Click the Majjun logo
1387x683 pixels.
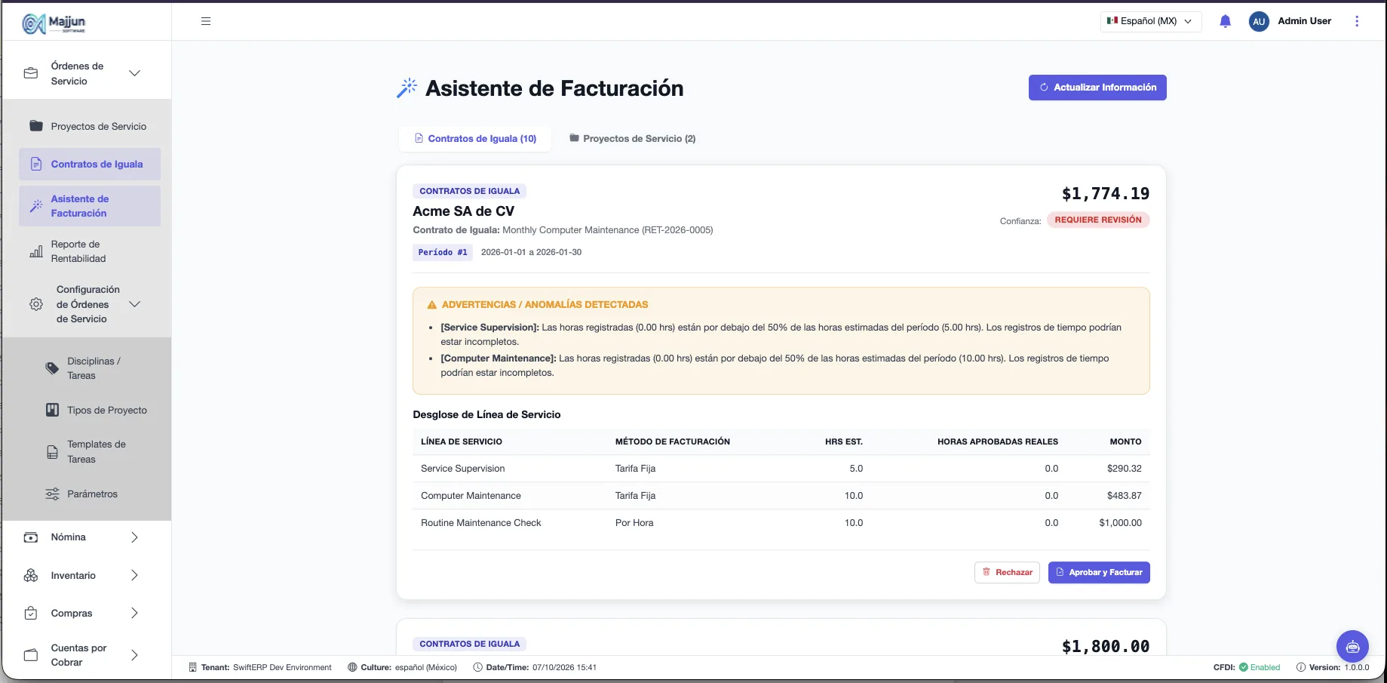pos(54,23)
